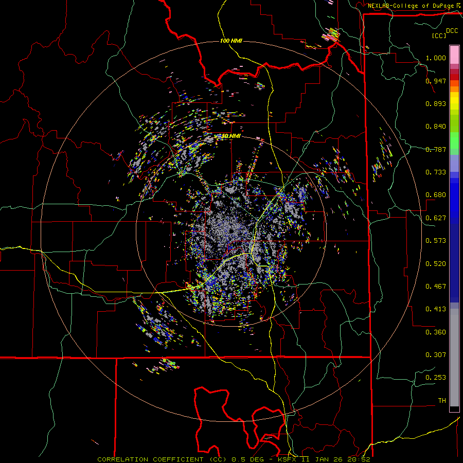This screenshot has width=463, height=463.
Task: Click the 0.680 scale value
Action: pos(436,195)
